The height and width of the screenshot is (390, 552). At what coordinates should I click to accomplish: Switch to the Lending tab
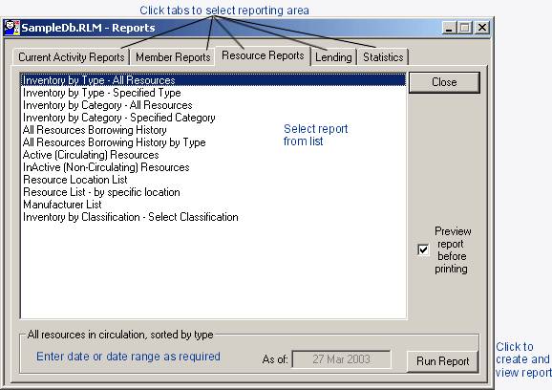[x=333, y=57]
